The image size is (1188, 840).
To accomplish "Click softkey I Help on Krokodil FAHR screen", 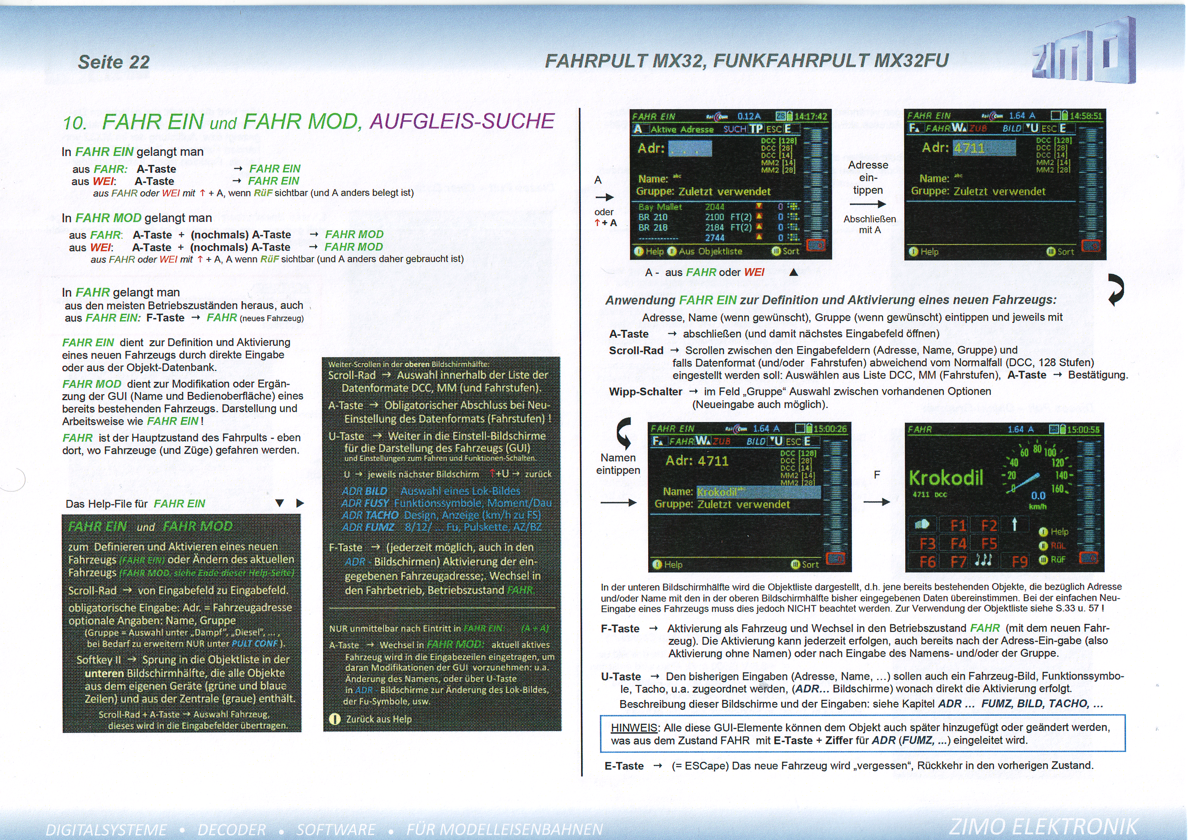I will pos(1054,531).
